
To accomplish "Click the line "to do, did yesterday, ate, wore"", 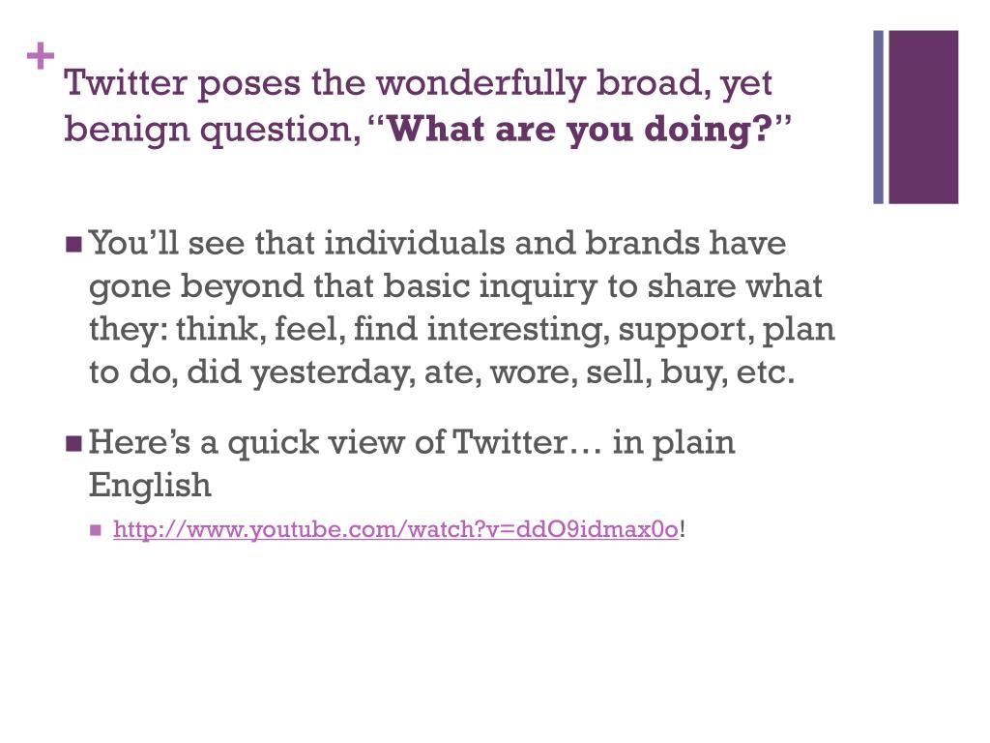I will 441,372.
